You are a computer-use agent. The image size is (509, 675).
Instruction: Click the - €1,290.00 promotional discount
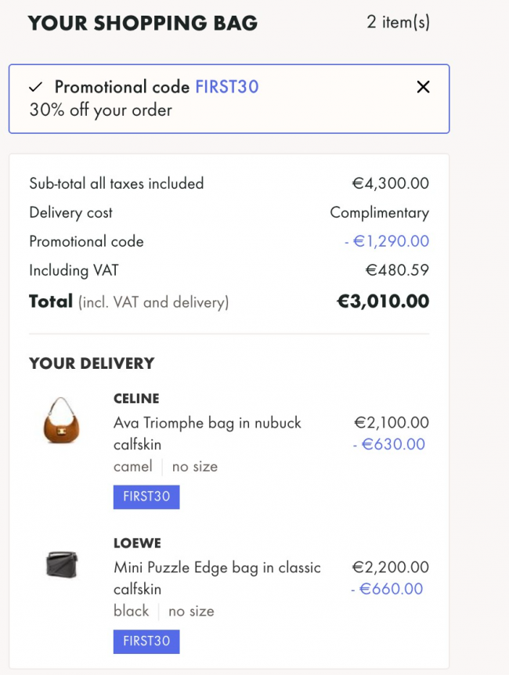coord(387,241)
